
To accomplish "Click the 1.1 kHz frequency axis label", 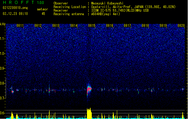I will (x=3, y=39).
